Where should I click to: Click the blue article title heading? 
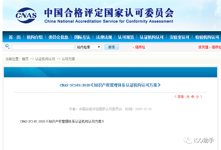(110, 85)
